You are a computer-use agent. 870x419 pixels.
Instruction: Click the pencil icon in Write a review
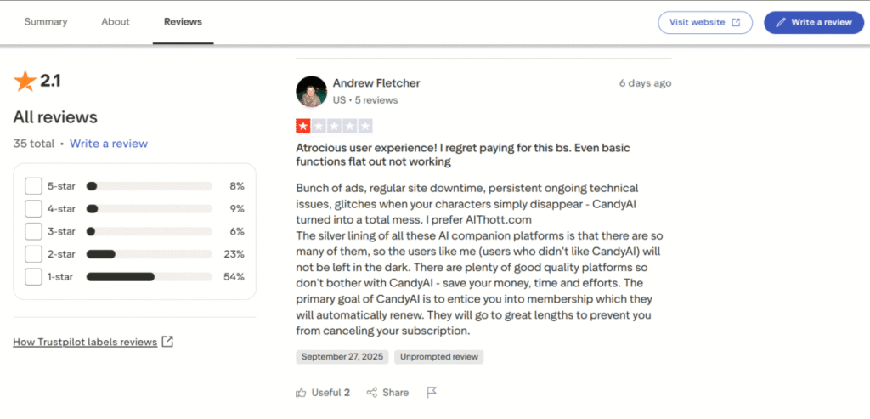click(781, 23)
